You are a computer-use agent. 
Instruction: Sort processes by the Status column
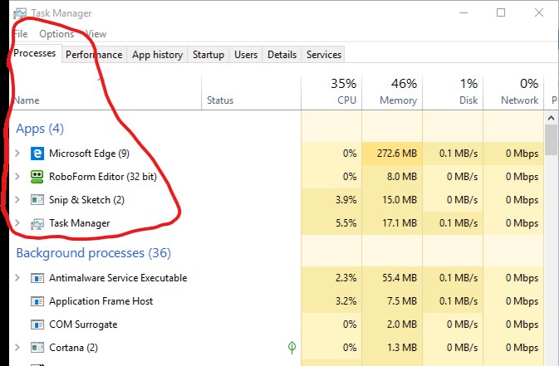click(252, 93)
